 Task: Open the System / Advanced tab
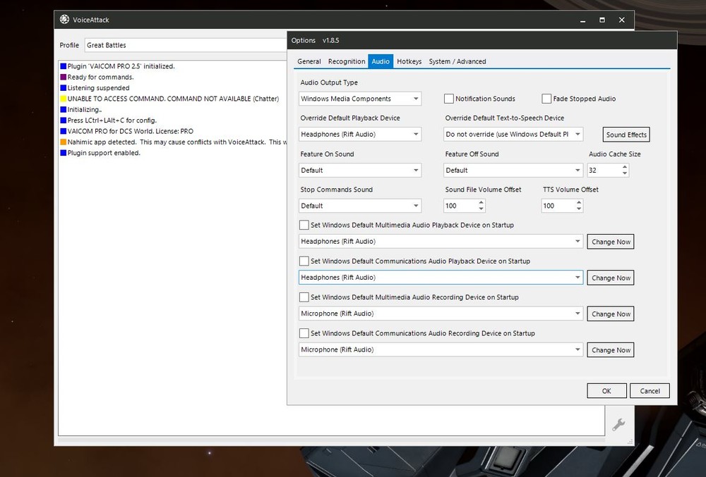tap(457, 62)
